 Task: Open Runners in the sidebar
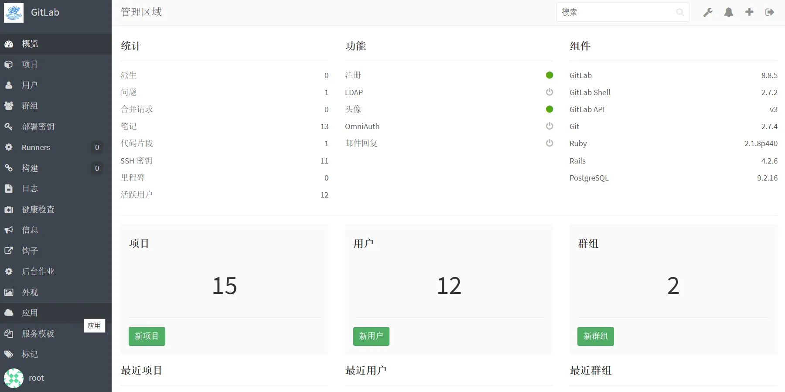[36, 147]
